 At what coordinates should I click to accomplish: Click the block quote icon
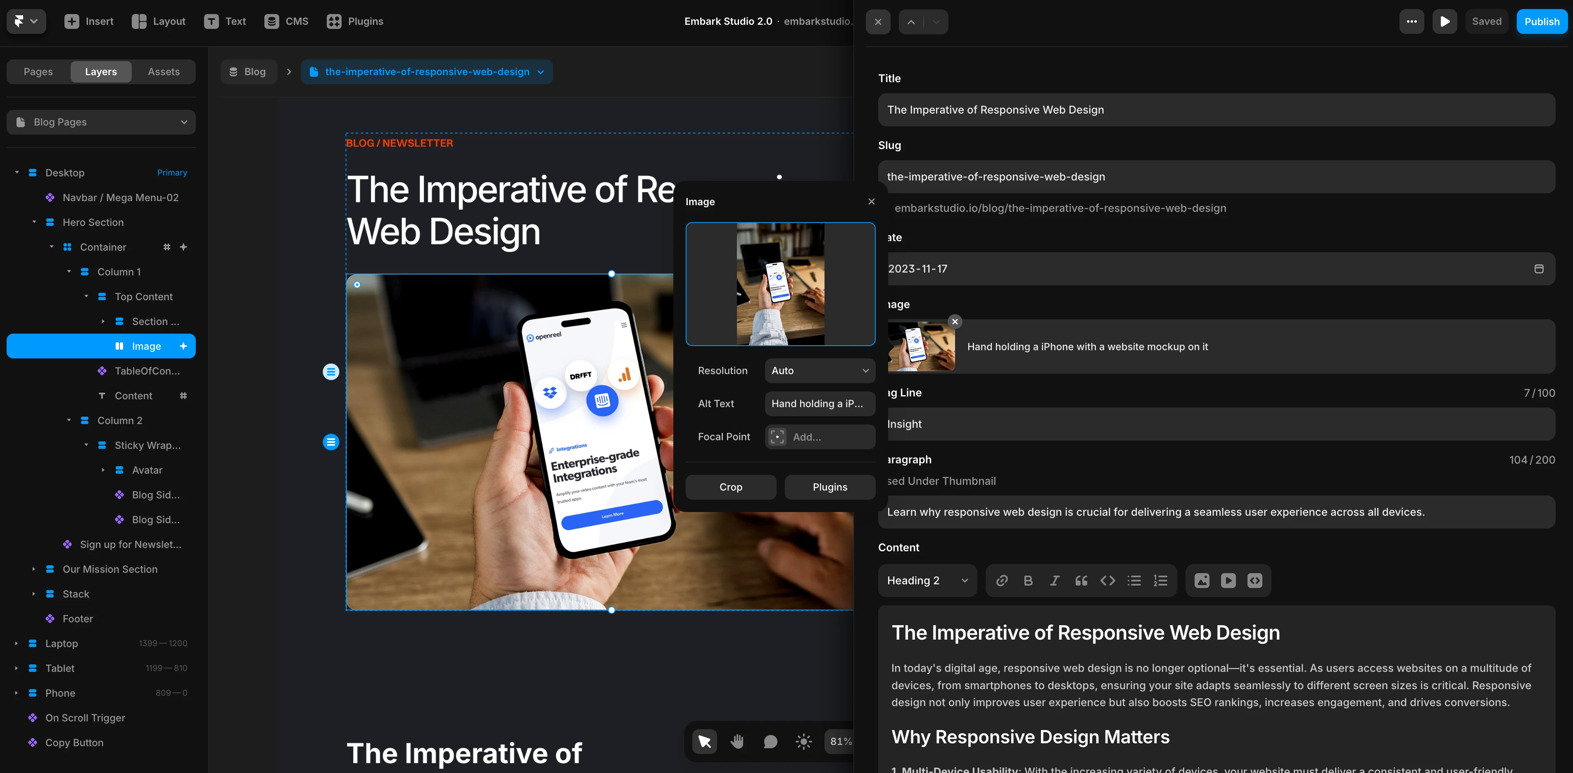(1081, 581)
